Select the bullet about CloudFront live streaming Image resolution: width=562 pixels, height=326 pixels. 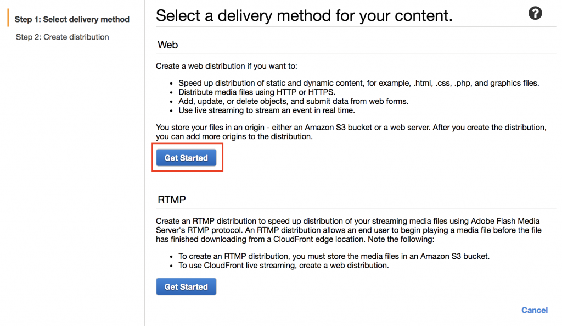click(x=284, y=266)
